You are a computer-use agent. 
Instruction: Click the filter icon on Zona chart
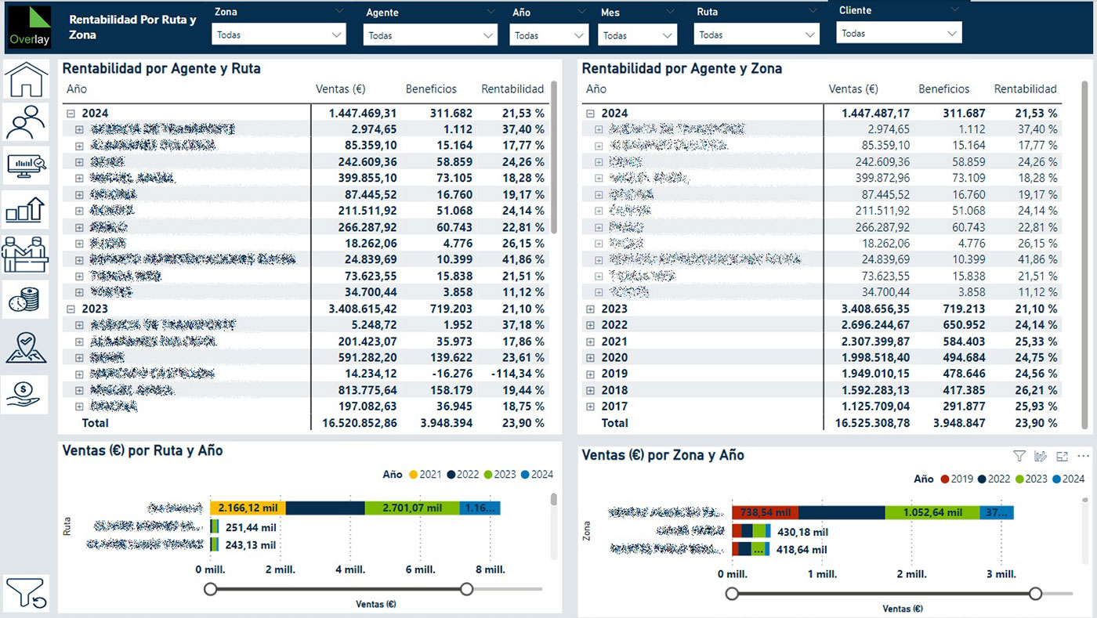[x=1019, y=456]
